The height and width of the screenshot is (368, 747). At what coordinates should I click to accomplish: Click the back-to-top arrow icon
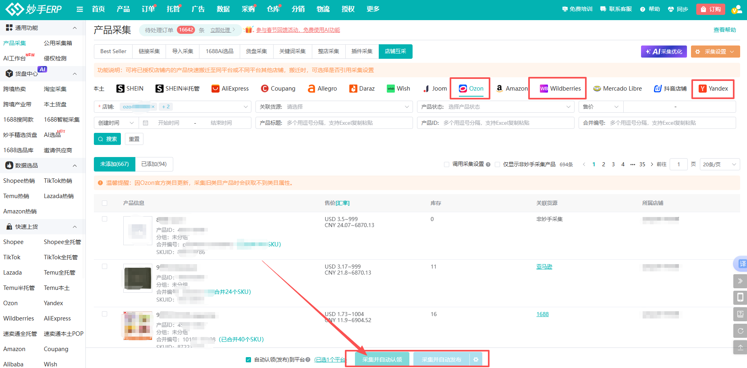click(x=740, y=347)
